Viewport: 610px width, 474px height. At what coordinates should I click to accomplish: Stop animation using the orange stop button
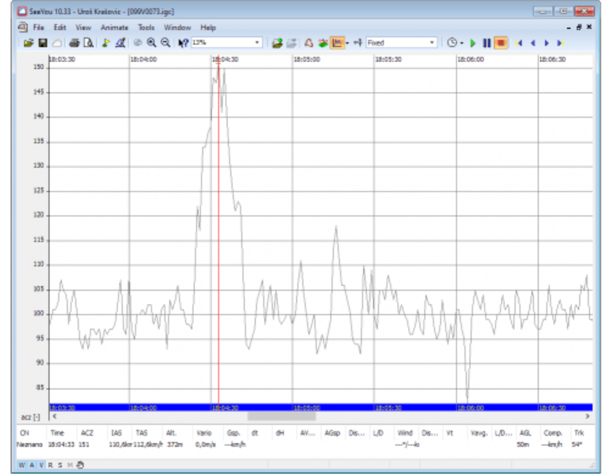point(501,43)
